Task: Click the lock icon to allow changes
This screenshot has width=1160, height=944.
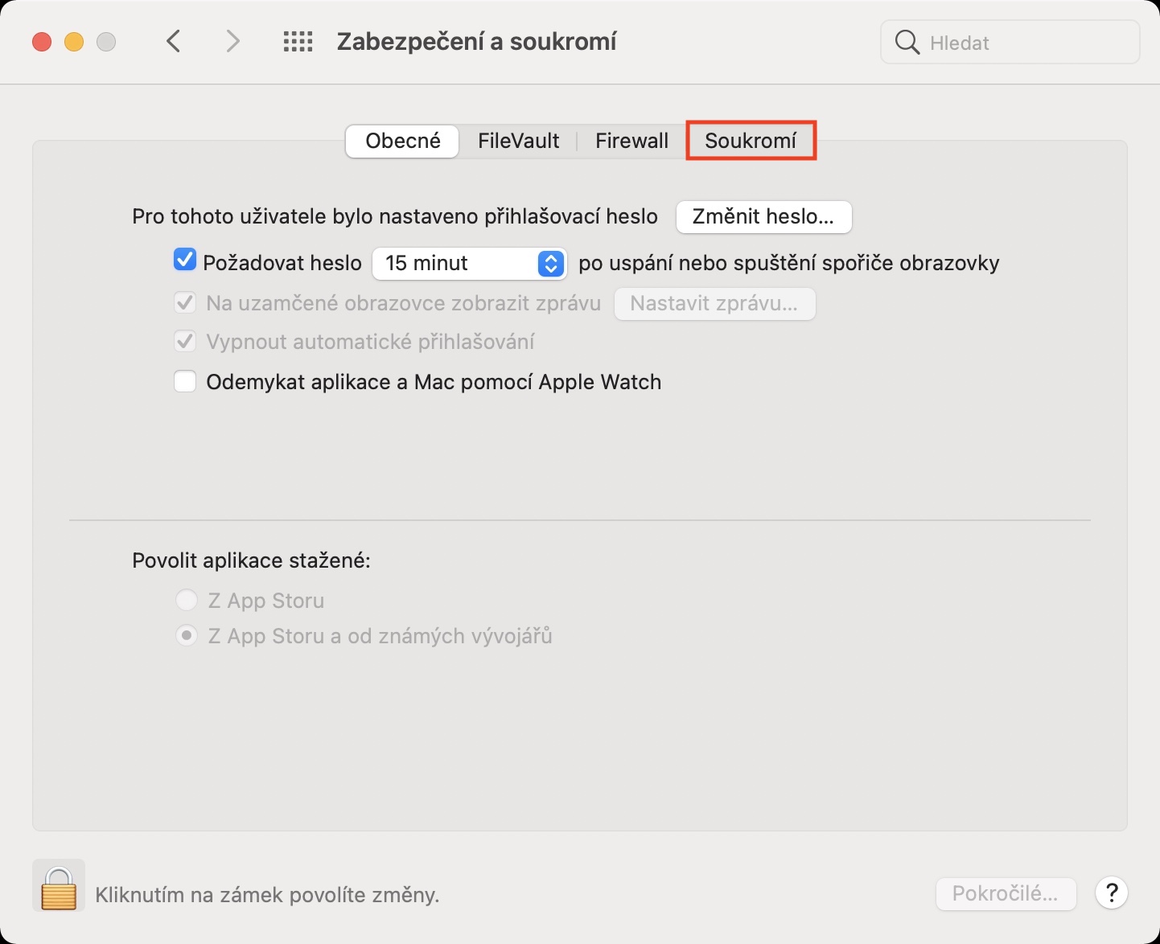Action: 59,886
